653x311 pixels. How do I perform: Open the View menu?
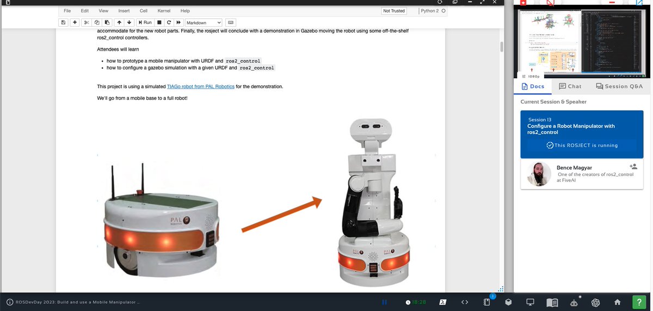103,11
